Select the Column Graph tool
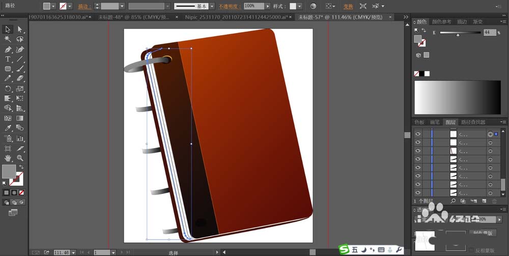Viewport: 509px width, 256px height. pos(20,138)
